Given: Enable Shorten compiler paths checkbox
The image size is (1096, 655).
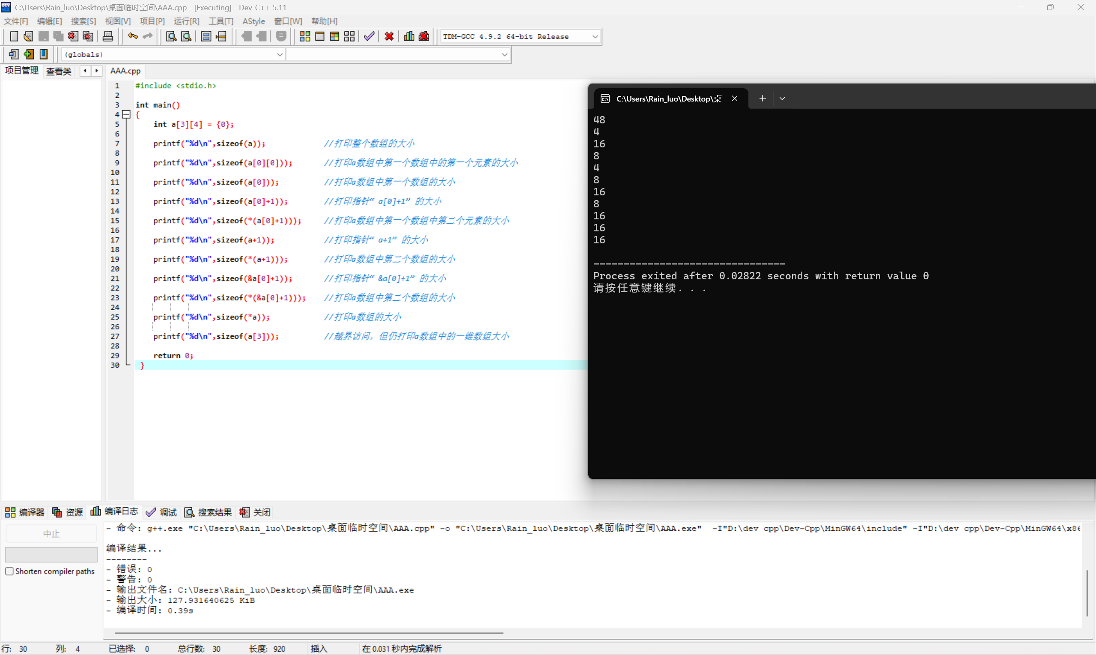Looking at the screenshot, I should click(x=9, y=571).
